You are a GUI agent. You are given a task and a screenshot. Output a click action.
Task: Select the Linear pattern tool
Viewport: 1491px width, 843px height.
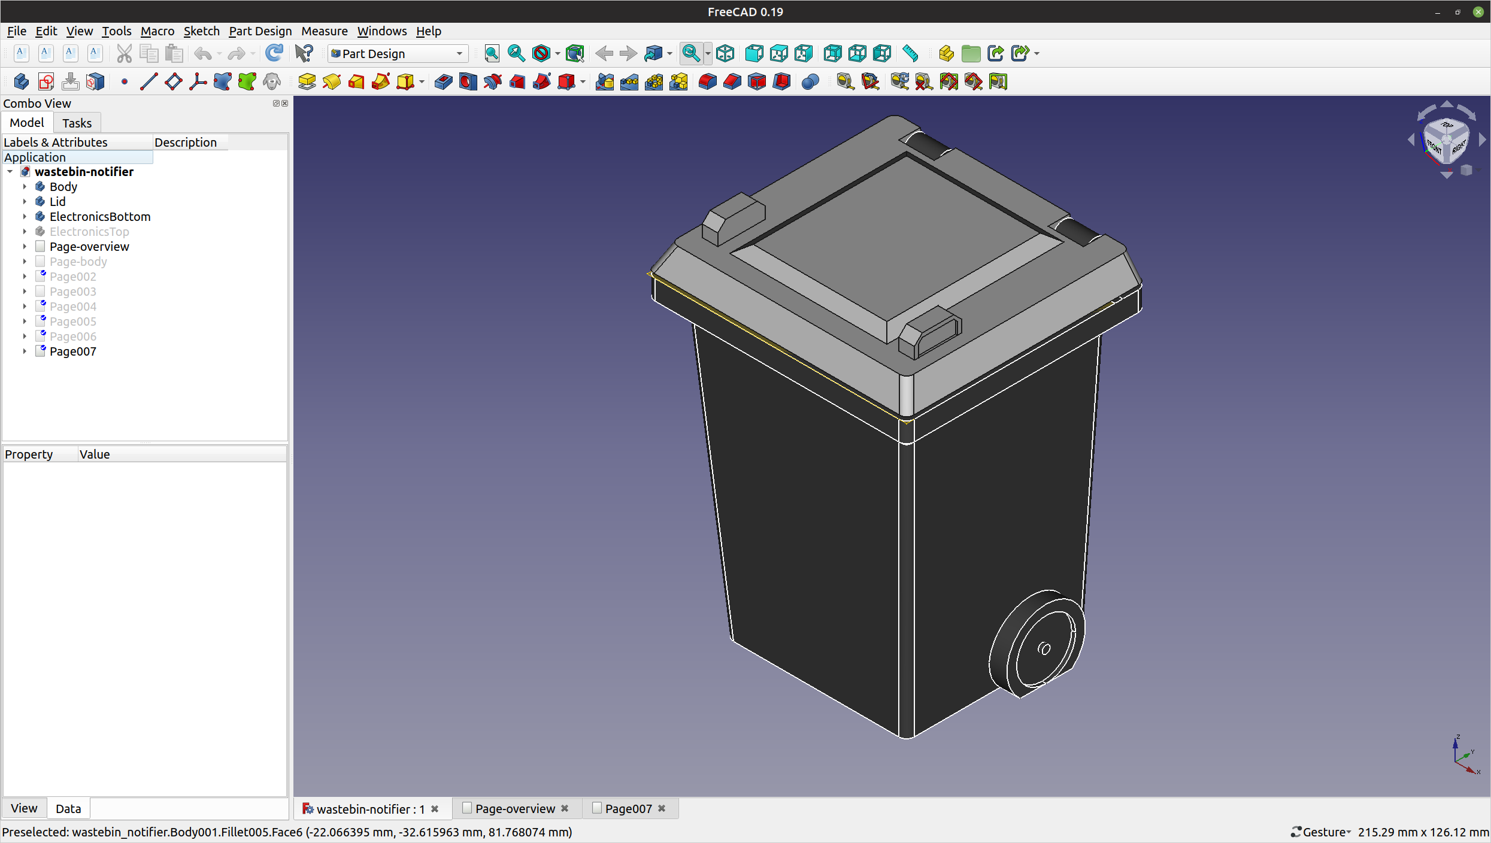point(629,81)
